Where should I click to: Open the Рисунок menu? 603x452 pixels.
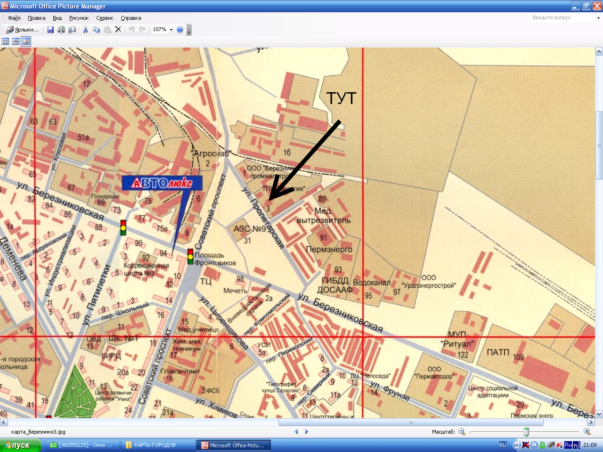click(79, 18)
